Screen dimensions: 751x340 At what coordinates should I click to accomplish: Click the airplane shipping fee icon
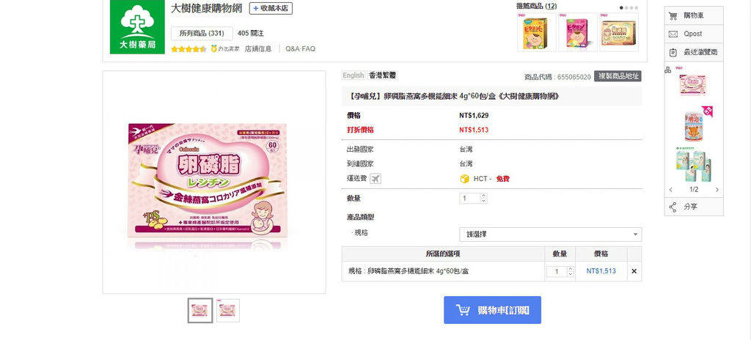pos(375,179)
